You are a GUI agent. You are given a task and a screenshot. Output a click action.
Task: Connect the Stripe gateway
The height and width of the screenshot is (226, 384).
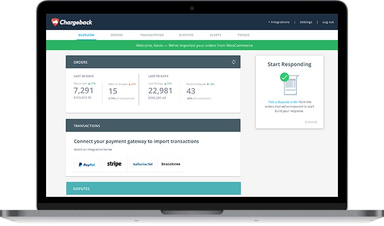[x=114, y=164]
